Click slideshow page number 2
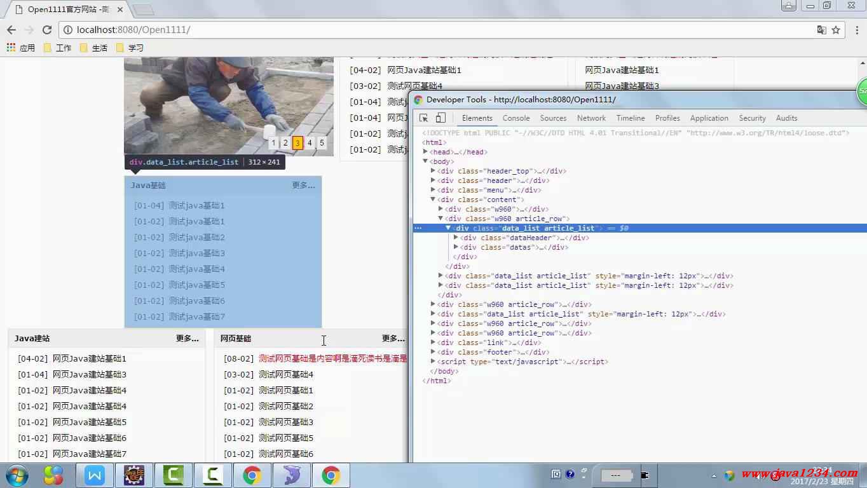 285,143
